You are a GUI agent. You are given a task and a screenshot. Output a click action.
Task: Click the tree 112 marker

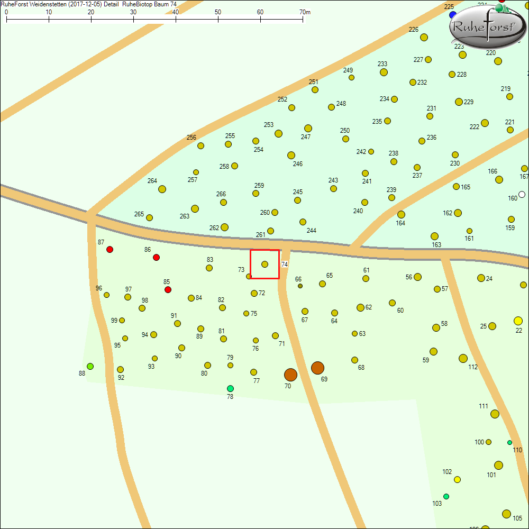pyautogui.click(x=463, y=358)
